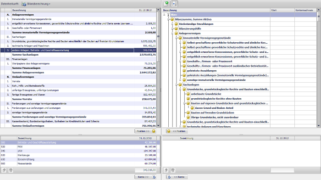Screen dimensions: 321x180
Task: Select the Geschäfts-, Firmen- oder Praxiswert tree item
Action: pos(210,61)
